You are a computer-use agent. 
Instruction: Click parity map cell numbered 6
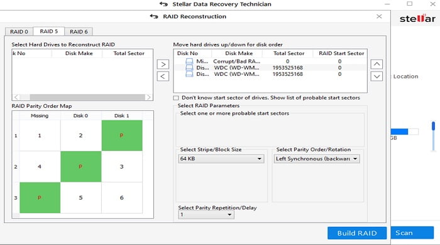[x=122, y=198]
